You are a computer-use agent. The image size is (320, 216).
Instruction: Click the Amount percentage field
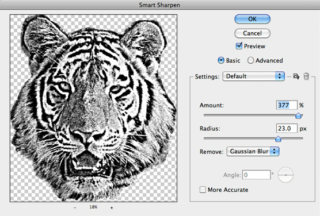tap(287, 105)
